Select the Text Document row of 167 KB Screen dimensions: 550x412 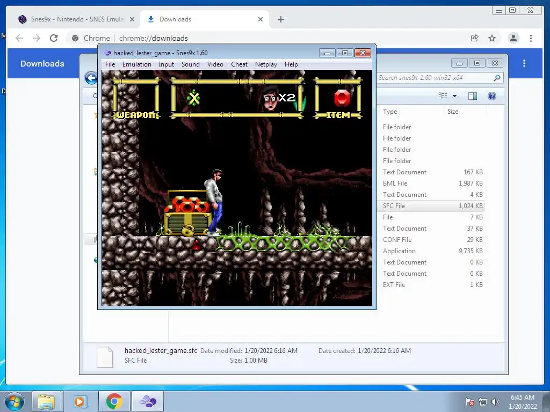[431, 172]
